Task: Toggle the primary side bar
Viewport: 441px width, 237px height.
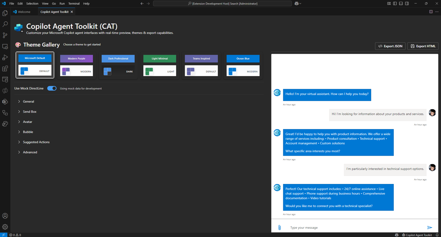Action: pyautogui.click(x=395, y=3)
